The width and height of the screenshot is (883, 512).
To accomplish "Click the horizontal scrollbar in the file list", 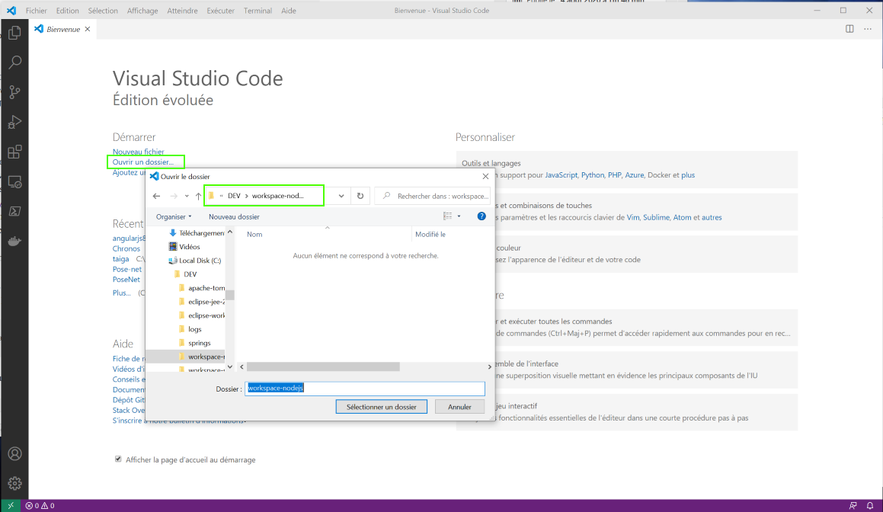I will point(323,366).
